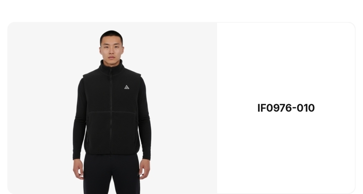
Task: Click the model's black pants
Action: (112, 174)
